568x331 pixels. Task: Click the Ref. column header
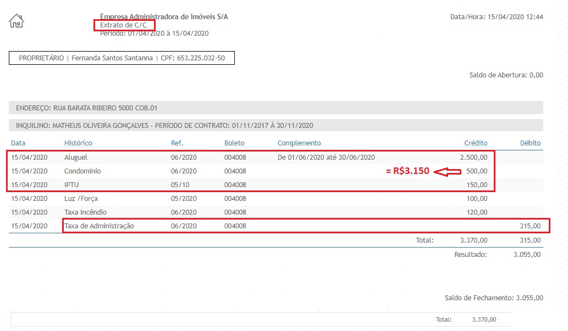177,143
